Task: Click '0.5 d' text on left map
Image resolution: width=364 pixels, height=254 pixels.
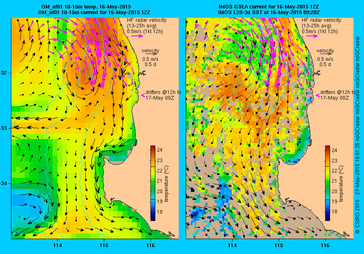Action: point(150,65)
